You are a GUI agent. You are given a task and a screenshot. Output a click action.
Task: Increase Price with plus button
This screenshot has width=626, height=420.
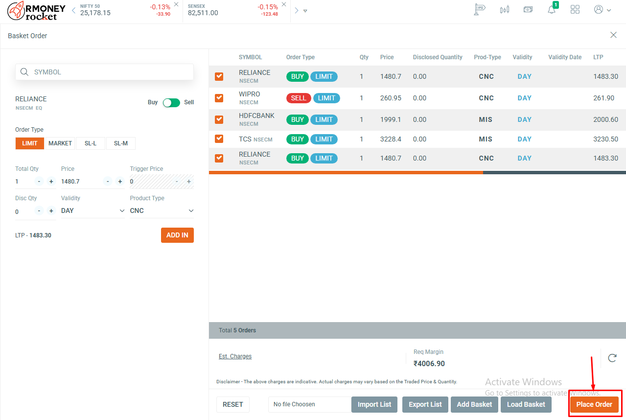pos(120,182)
